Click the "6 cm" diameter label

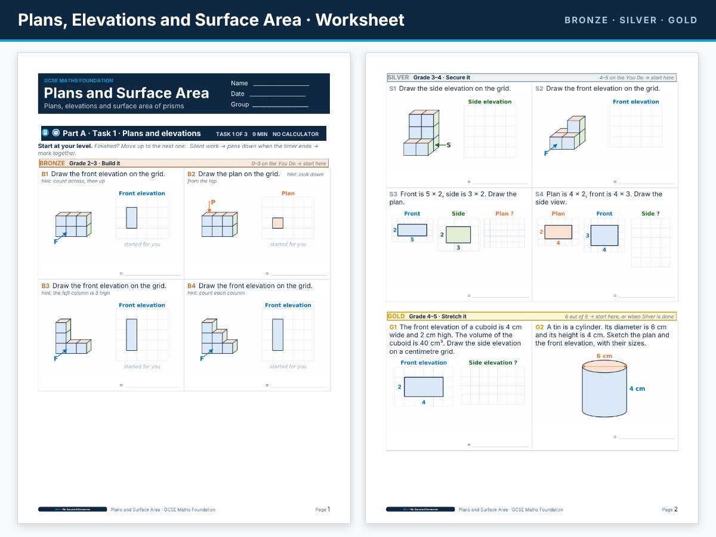point(604,356)
